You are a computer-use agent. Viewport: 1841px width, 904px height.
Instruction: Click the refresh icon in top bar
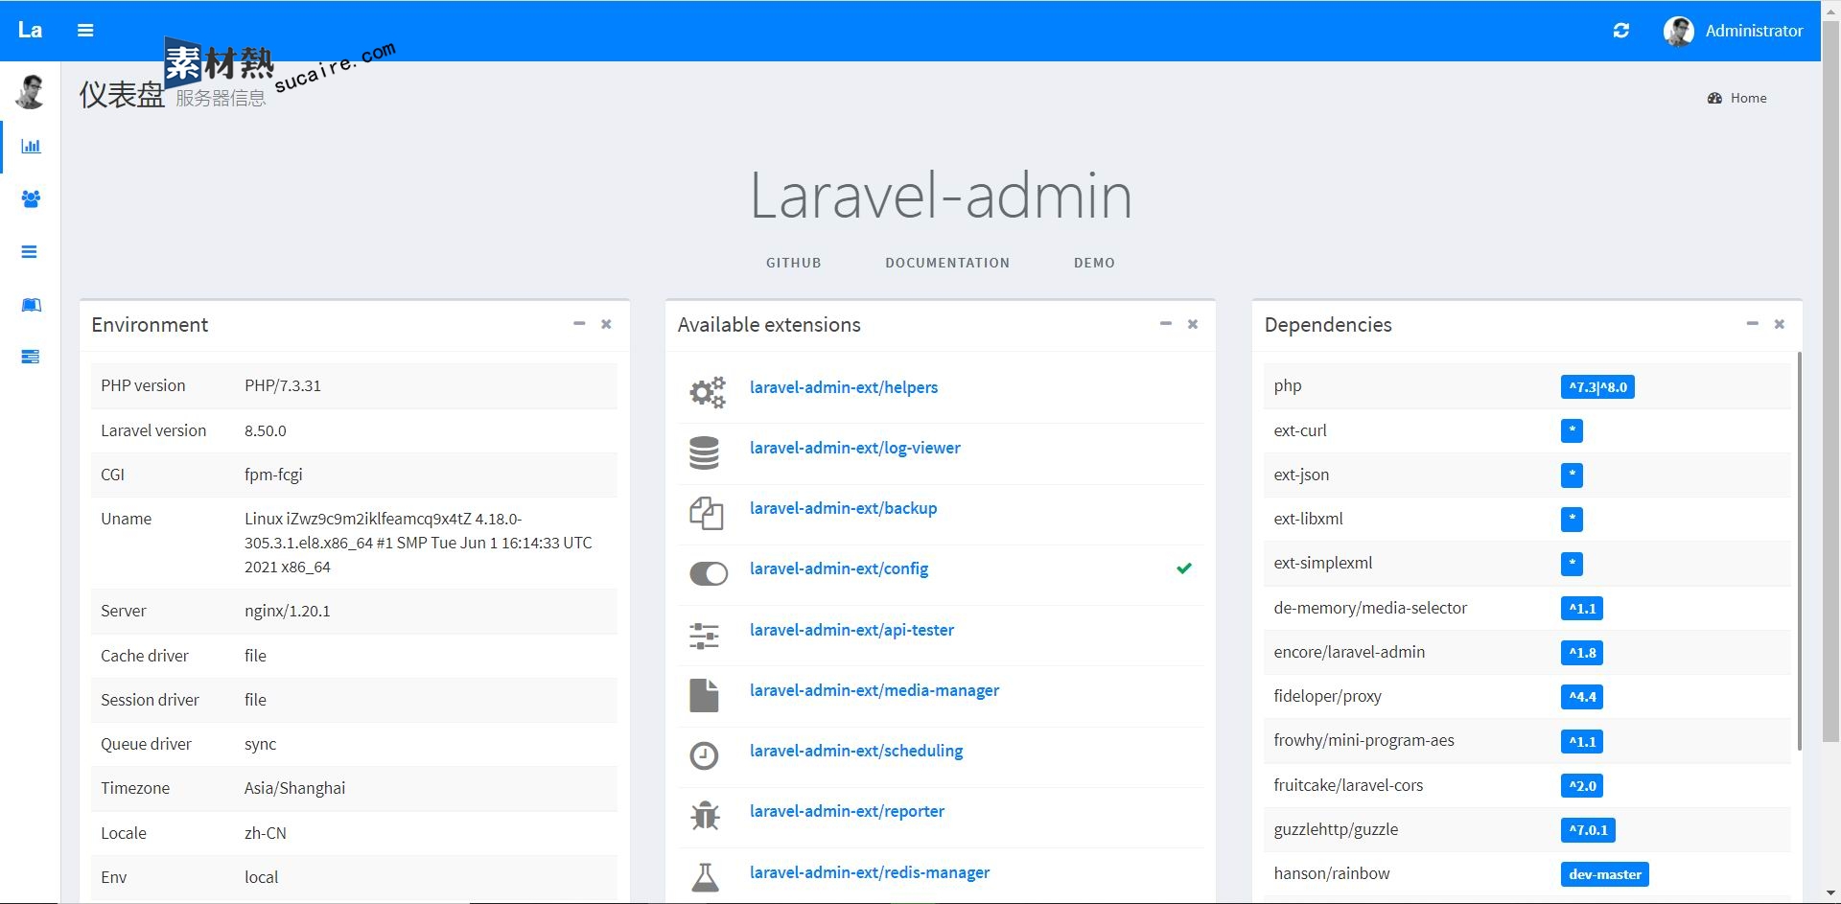pos(1621,31)
